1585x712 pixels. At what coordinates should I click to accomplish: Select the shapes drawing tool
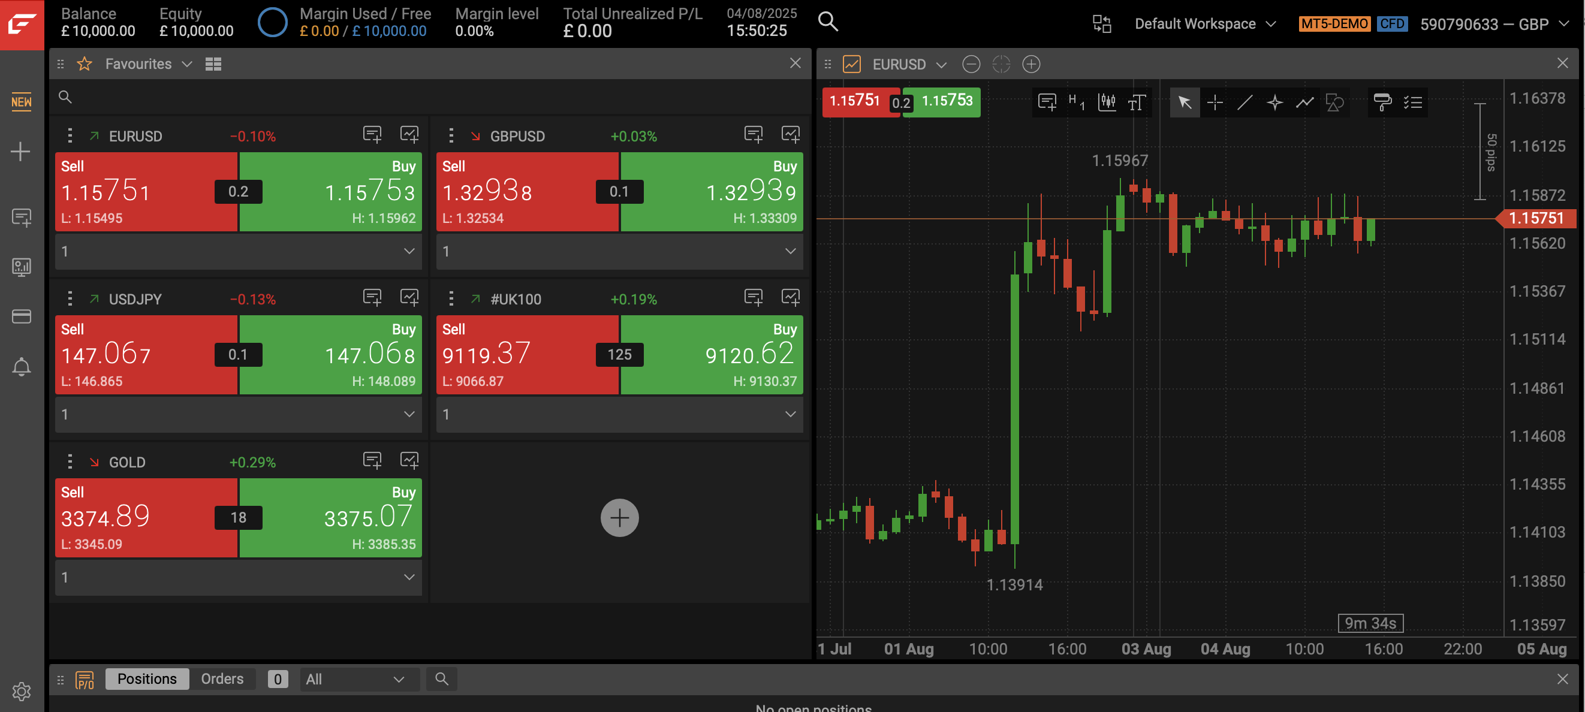tap(1334, 102)
